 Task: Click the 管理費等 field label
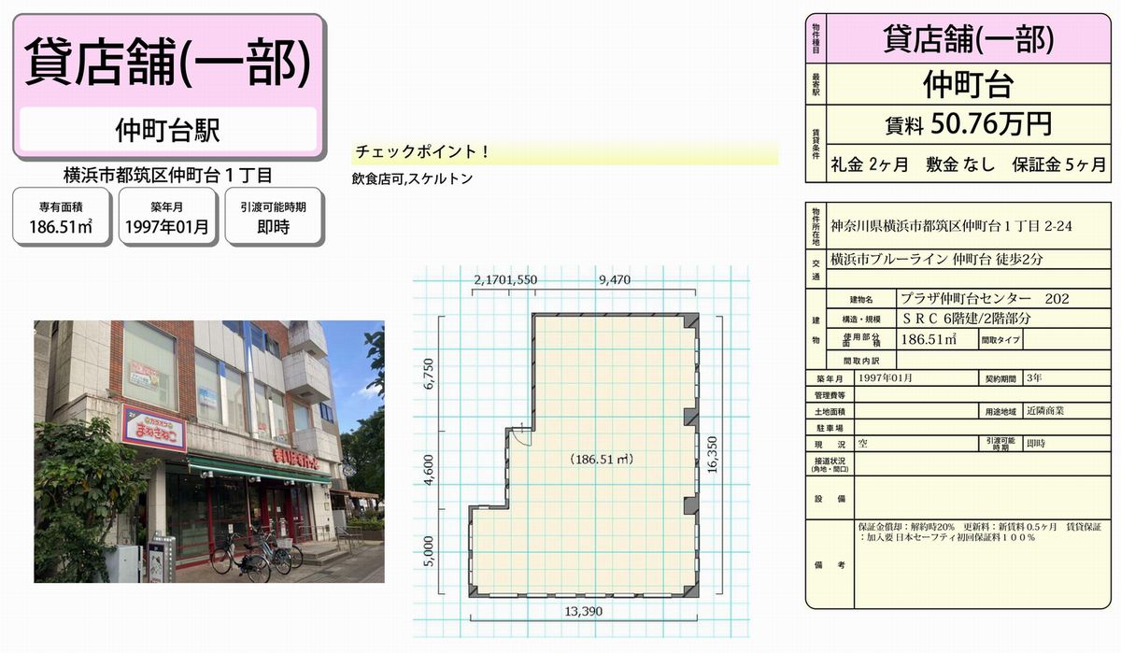[829, 394]
